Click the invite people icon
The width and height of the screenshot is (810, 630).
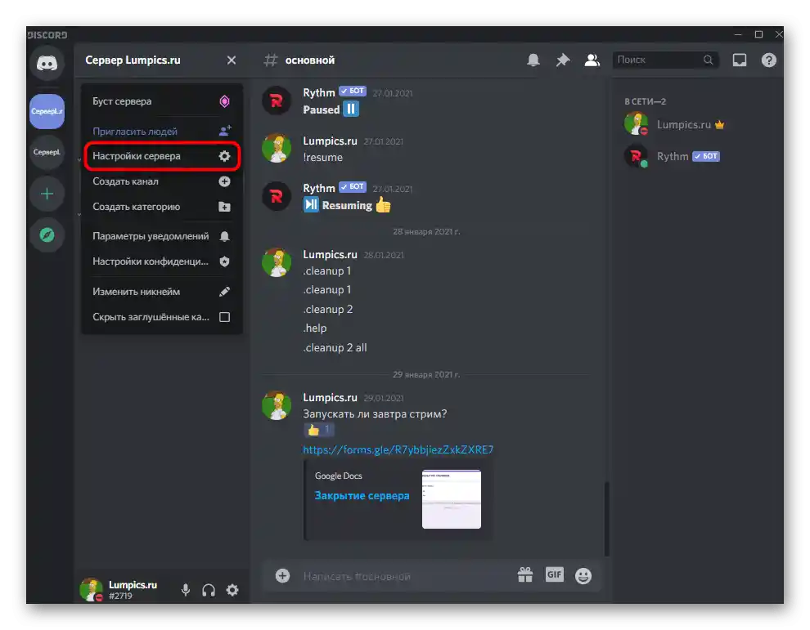tap(225, 131)
